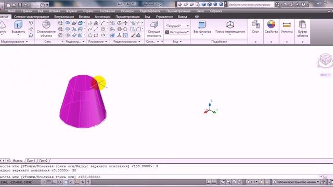Open the *Текущий* visual style dropdown
Screen dimensions: 333x187
[x=177, y=25]
